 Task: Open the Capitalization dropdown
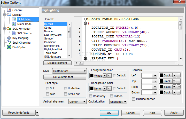[118, 102]
